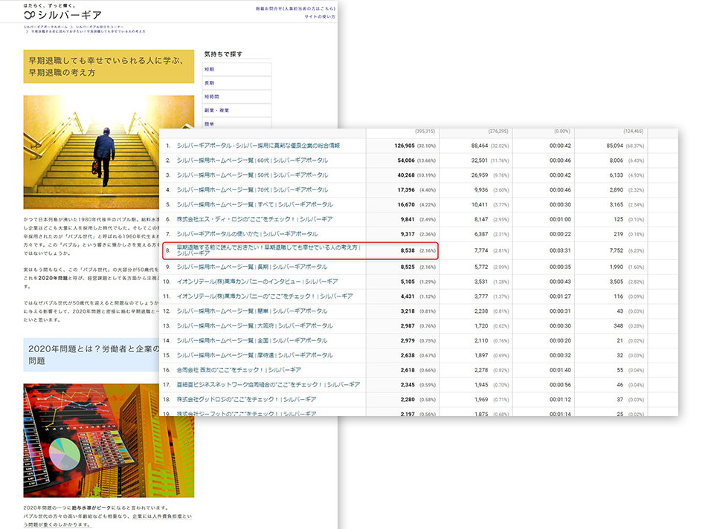The width and height of the screenshot is (702, 529).
Task: Open the 掲載お問合せ link in header
Action: tap(295, 8)
